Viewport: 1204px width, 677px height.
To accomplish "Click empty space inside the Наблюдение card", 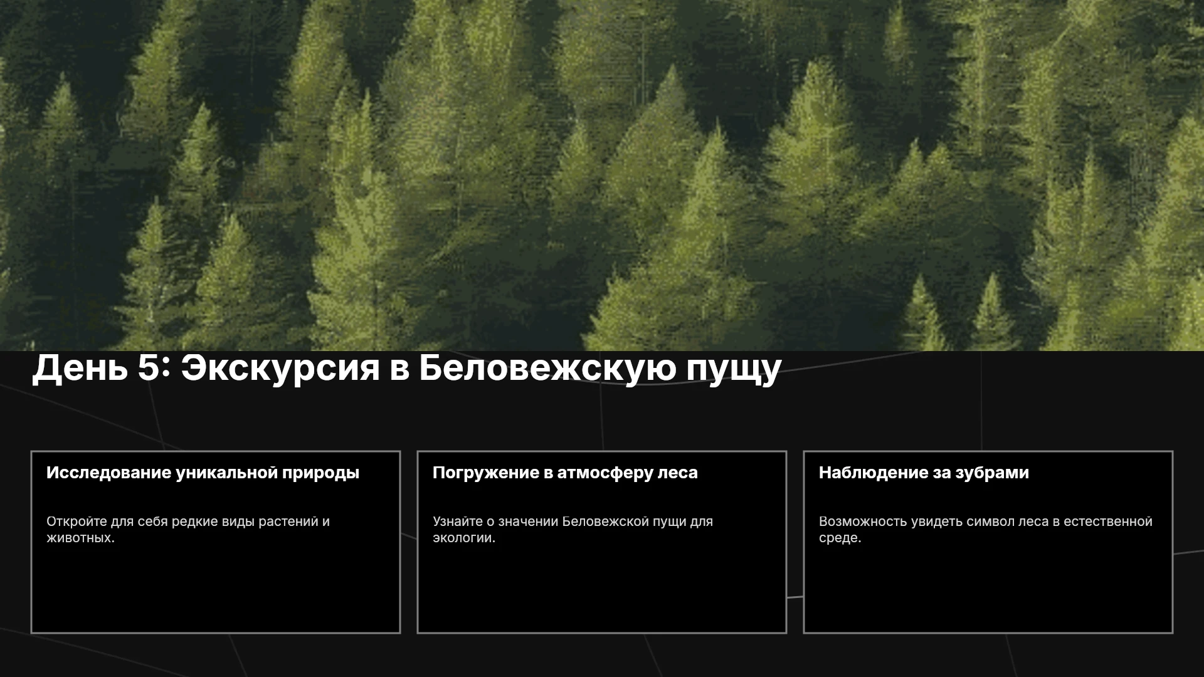I will [x=988, y=589].
